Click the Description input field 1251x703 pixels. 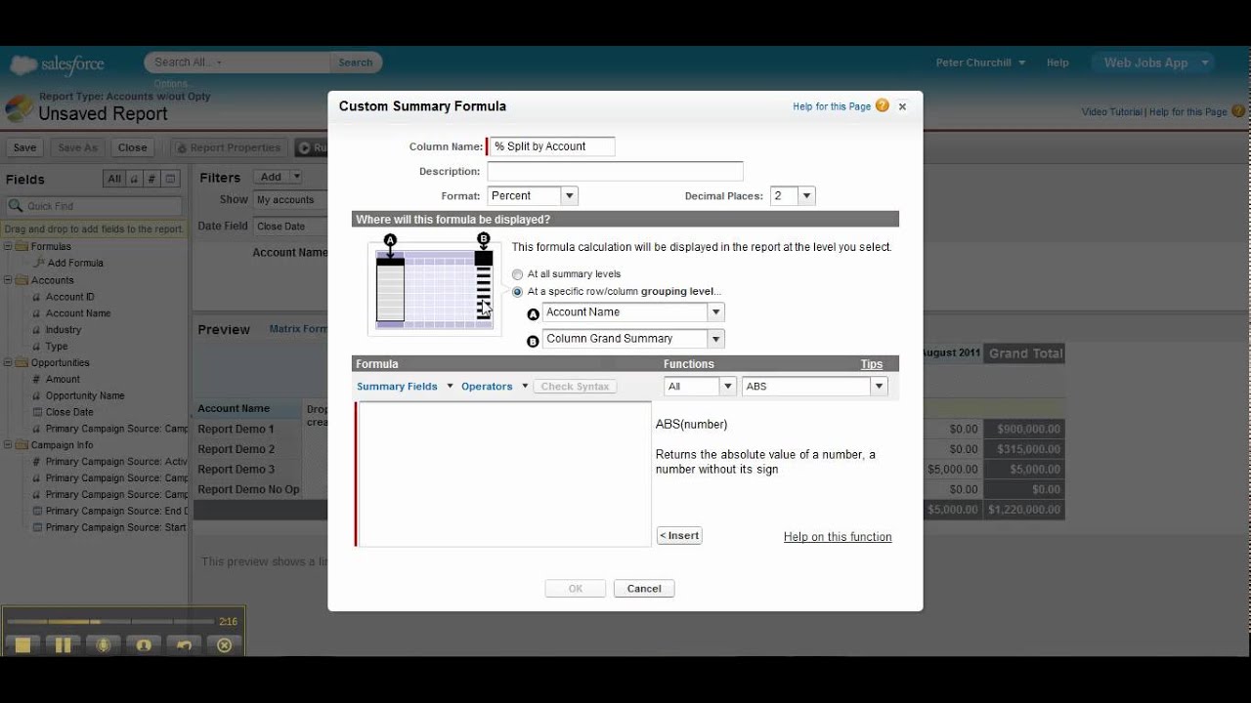click(x=615, y=171)
